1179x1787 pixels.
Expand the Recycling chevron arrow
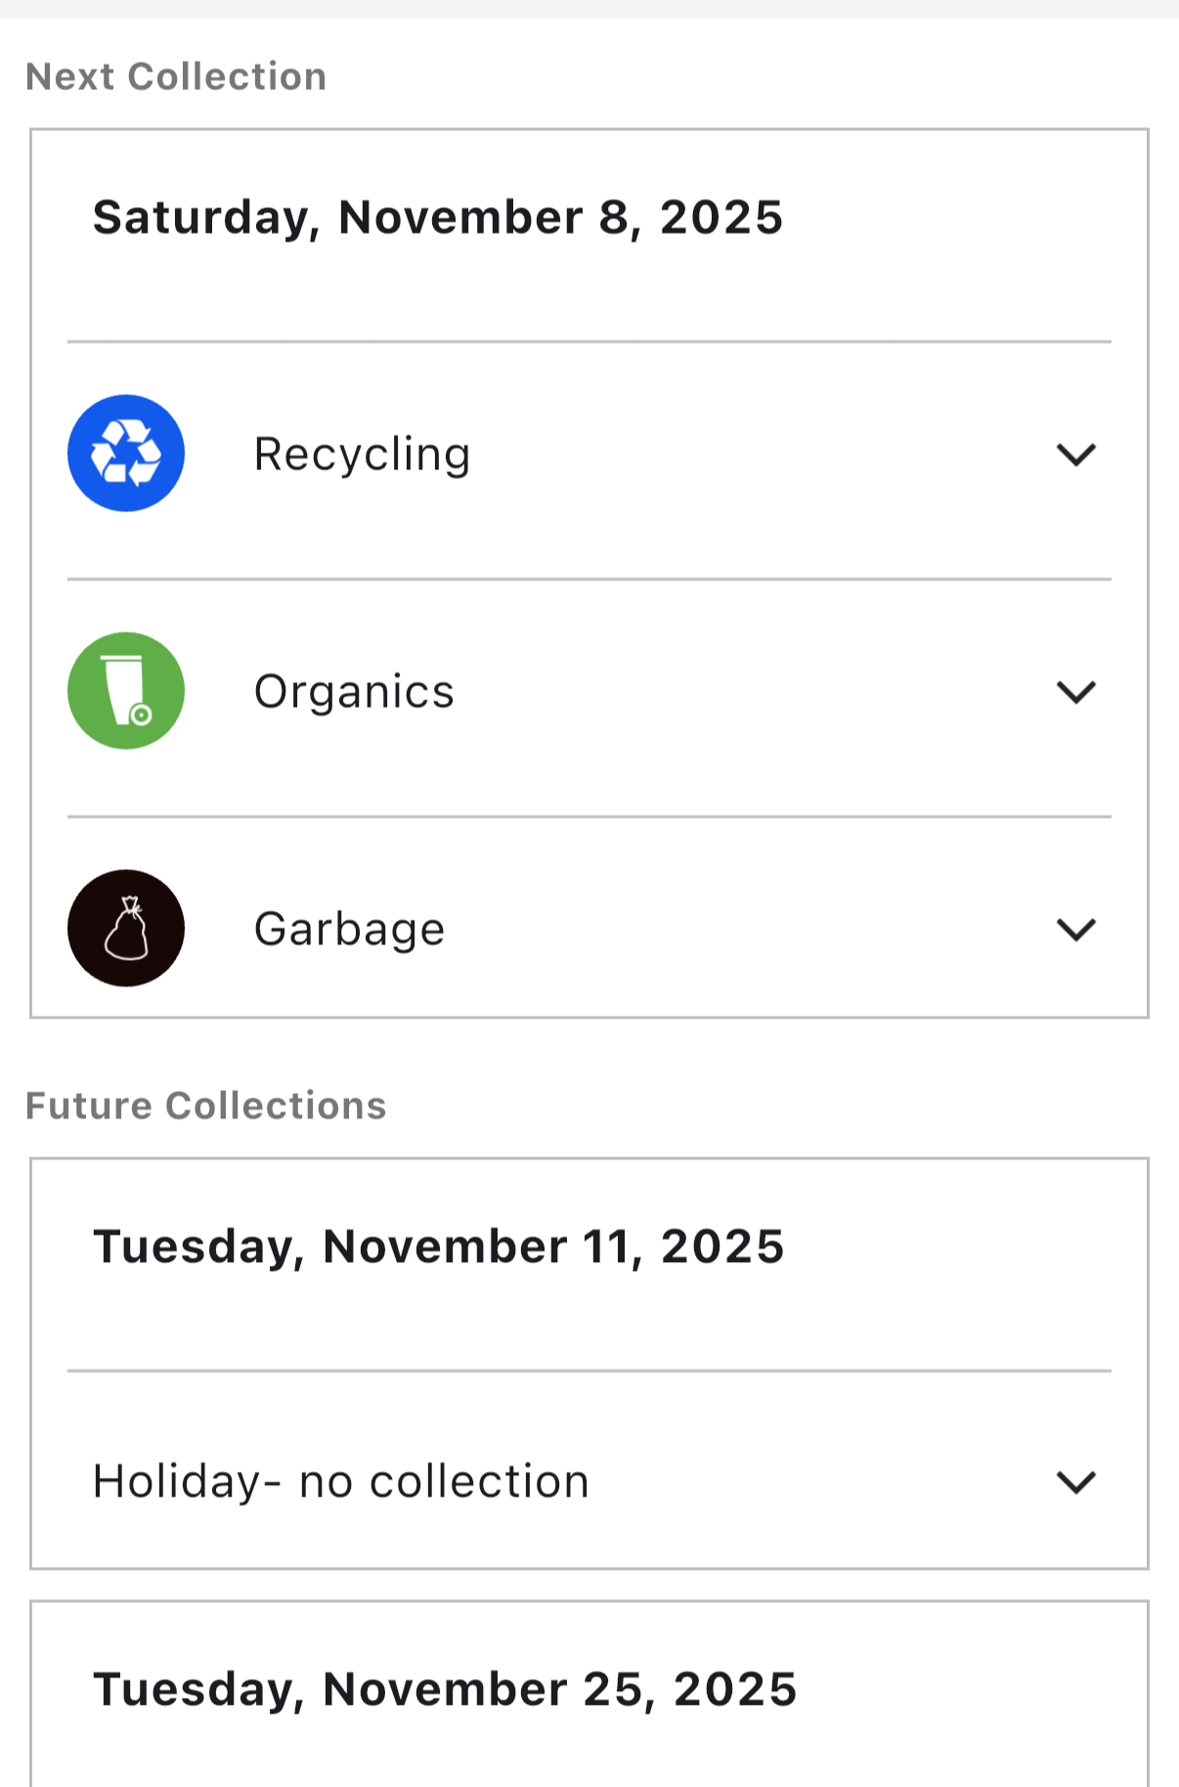[1075, 455]
